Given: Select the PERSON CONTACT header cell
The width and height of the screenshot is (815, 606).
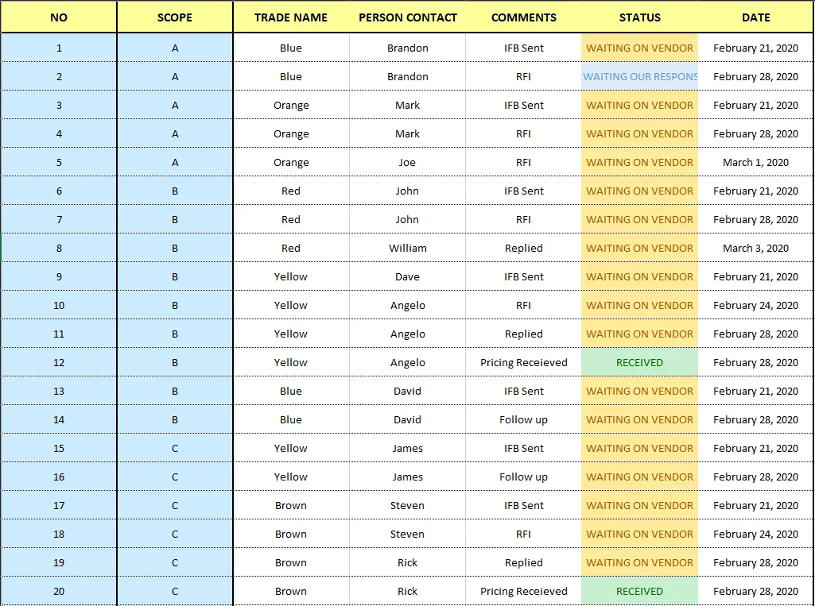Looking at the screenshot, I should [408, 17].
